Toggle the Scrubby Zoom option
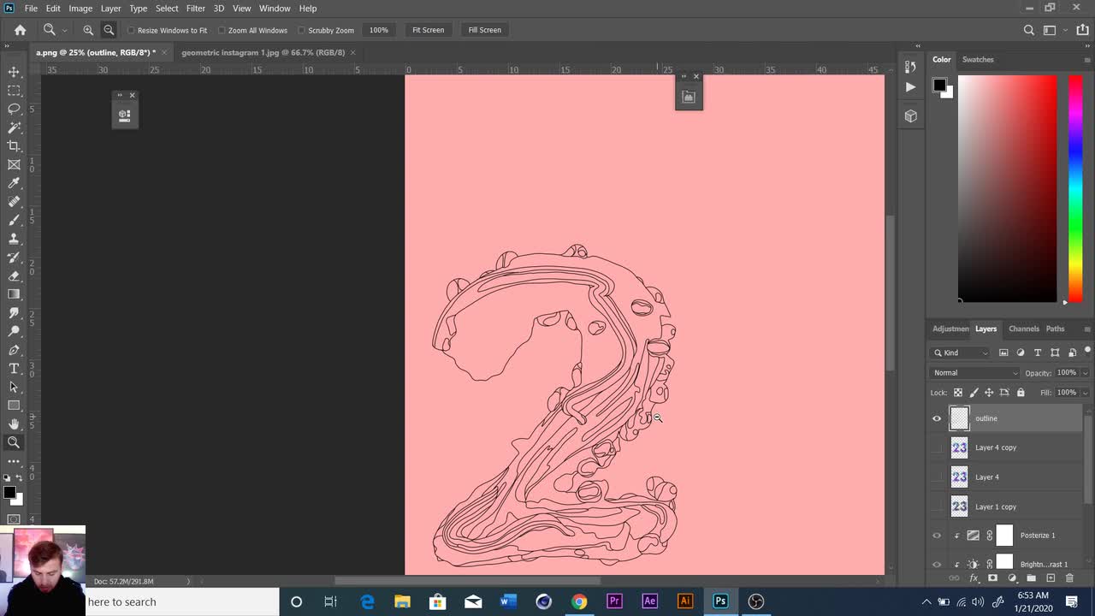1095x616 pixels. coord(301,30)
